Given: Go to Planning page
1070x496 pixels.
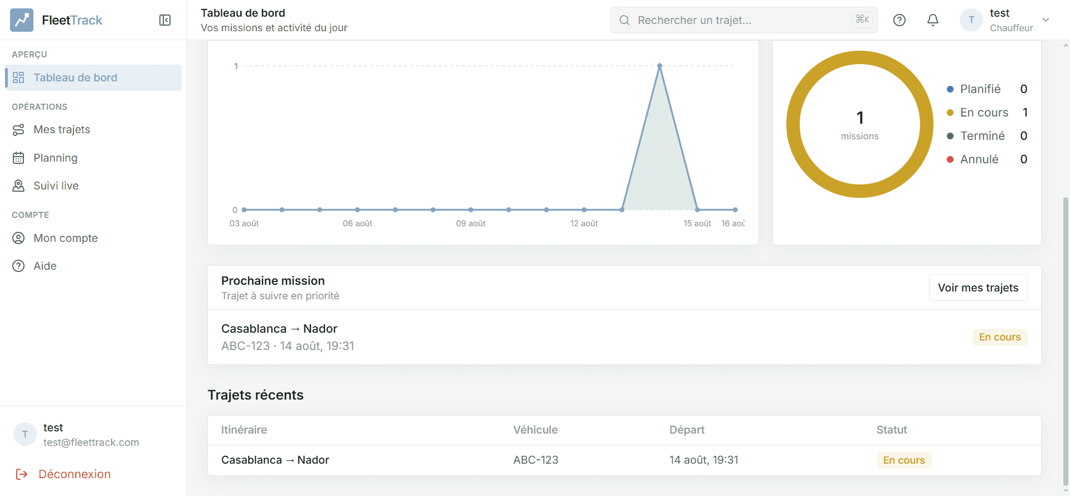Looking at the screenshot, I should [94, 158].
